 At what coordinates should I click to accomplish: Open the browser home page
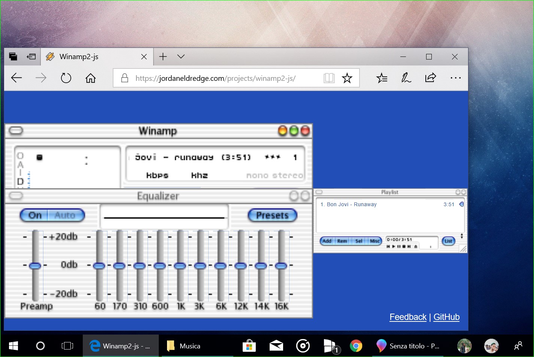[91, 78]
